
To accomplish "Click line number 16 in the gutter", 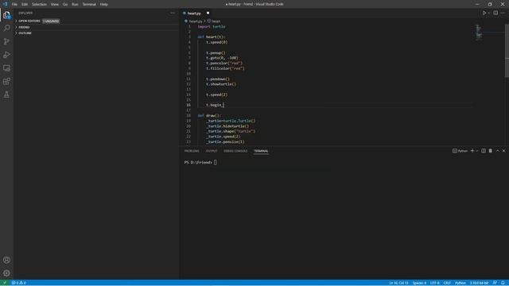I will point(188,105).
